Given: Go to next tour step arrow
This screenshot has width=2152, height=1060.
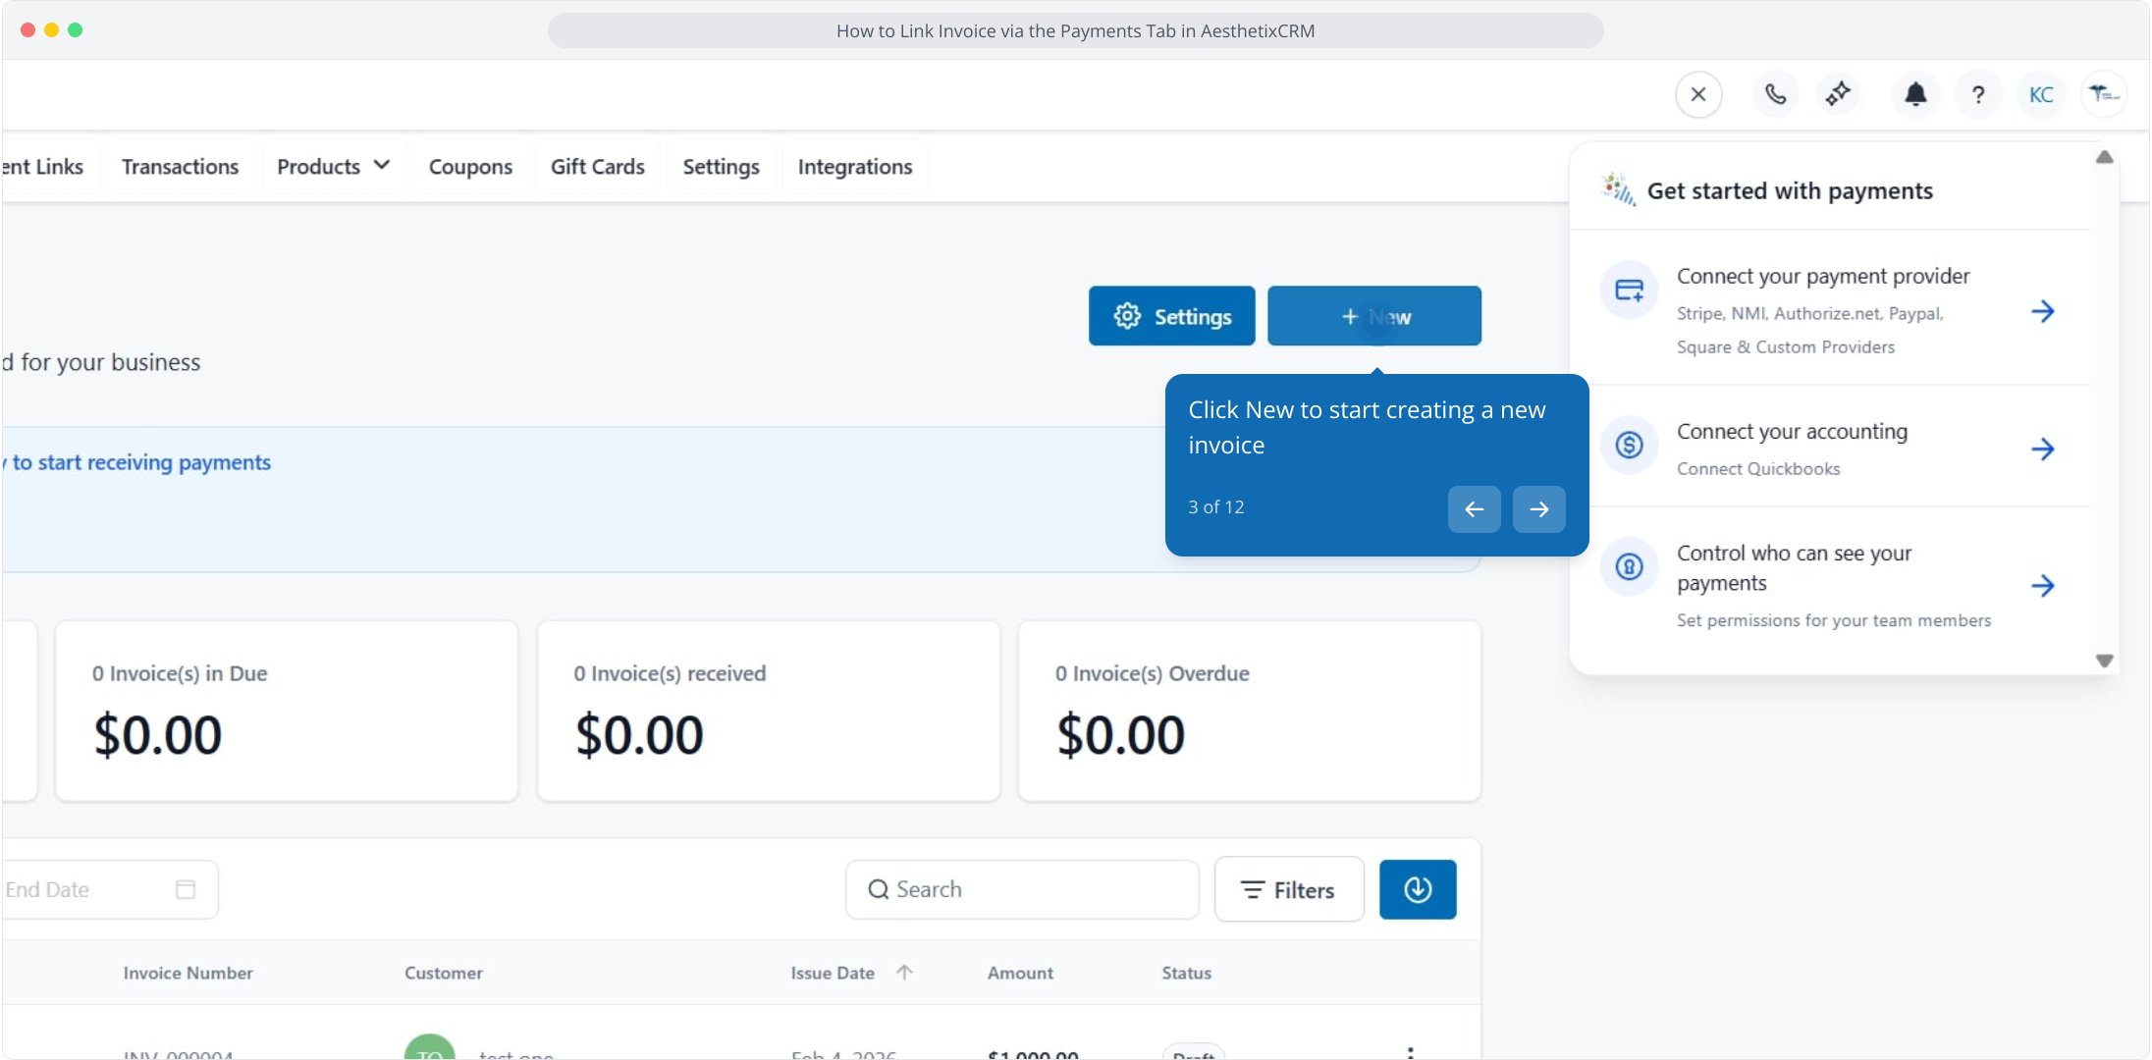Looking at the screenshot, I should 1538,508.
